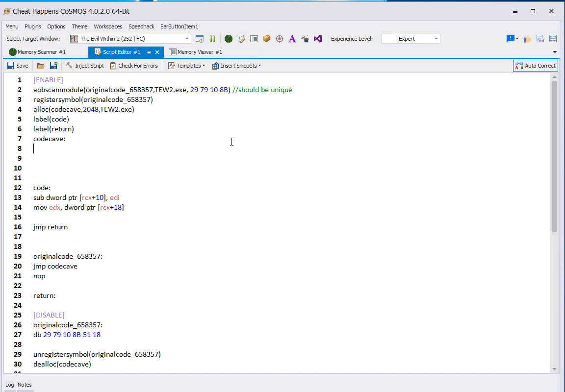Click the green pause bars icon
565x392 pixels.
[x=212, y=39]
